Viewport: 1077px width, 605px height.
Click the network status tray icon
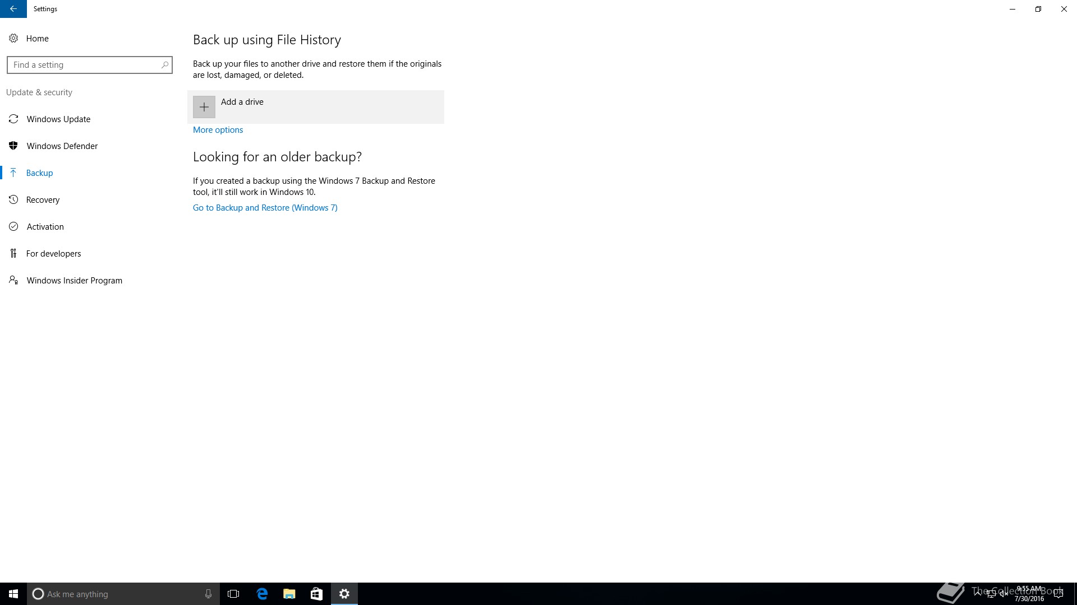tap(991, 594)
